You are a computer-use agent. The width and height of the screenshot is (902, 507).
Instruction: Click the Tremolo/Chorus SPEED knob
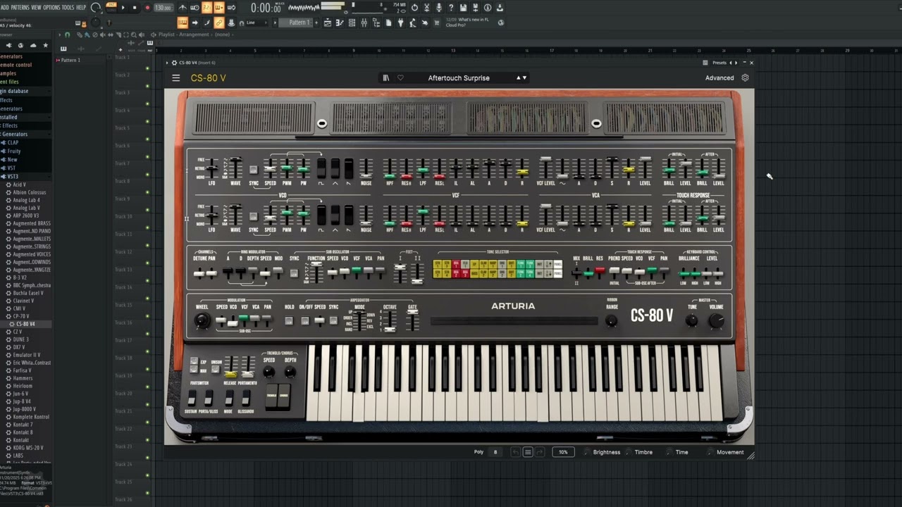point(268,372)
